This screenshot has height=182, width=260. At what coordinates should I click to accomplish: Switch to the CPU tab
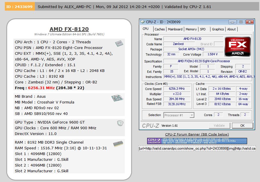(146, 29)
